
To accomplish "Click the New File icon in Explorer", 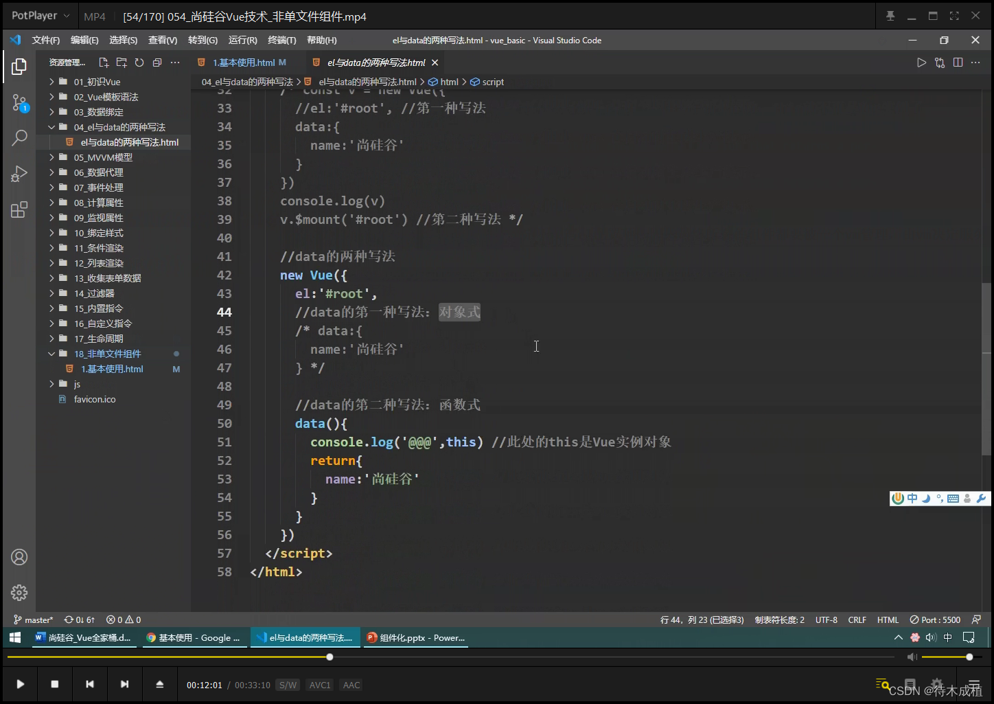I will 104,63.
